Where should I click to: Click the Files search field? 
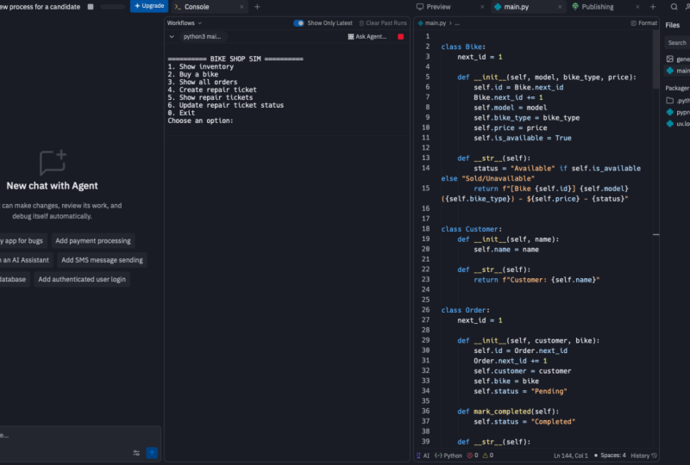[x=677, y=43]
